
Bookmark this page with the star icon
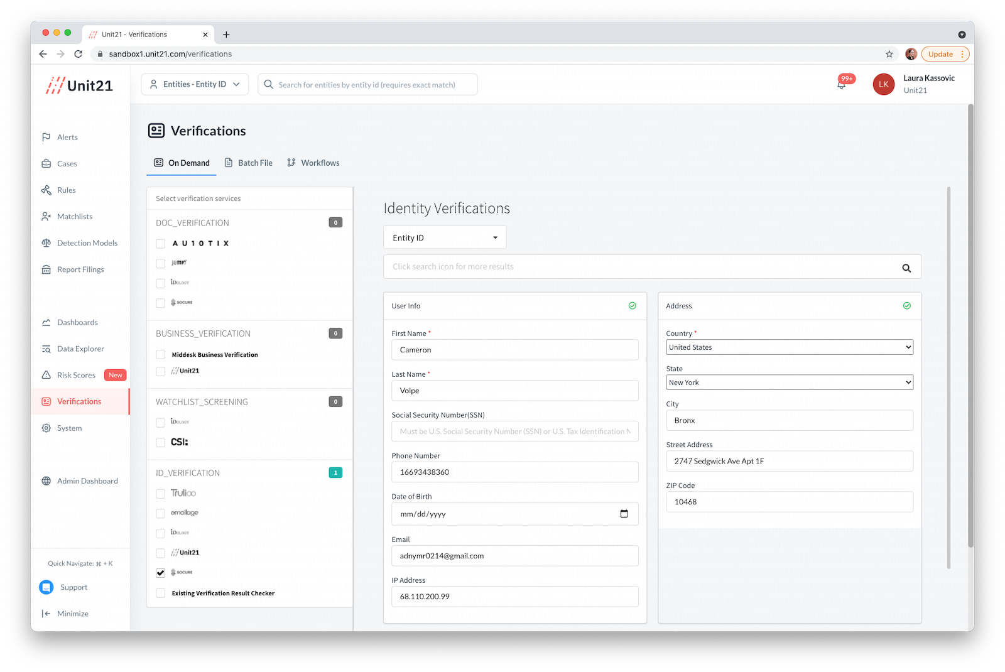pos(889,54)
